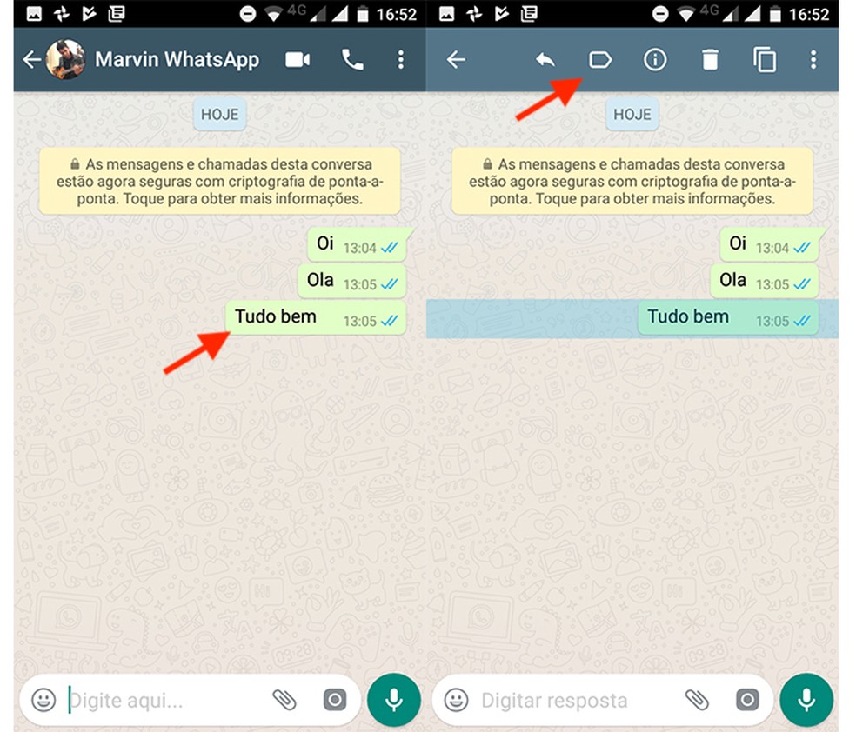The image size is (856, 732).
Task: Tap paperclip attachment icon in left chat
Action: pyautogui.click(x=284, y=700)
